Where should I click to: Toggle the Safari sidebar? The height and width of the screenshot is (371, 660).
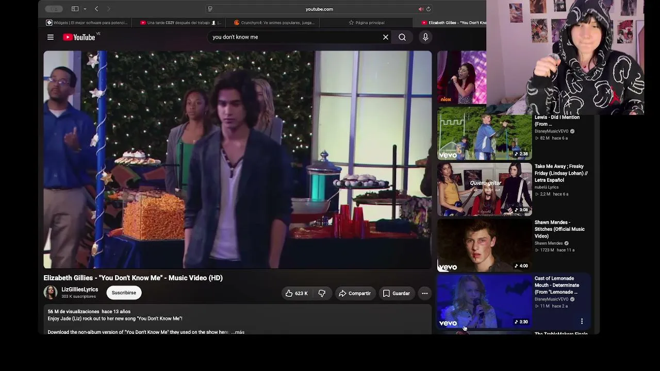pyautogui.click(x=75, y=9)
